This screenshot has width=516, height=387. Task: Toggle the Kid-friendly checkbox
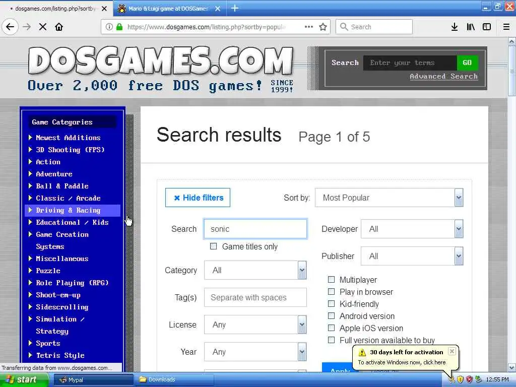pyautogui.click(x=332, y=304)
